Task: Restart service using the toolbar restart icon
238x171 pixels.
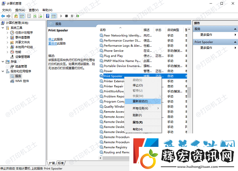Action: 78,16
